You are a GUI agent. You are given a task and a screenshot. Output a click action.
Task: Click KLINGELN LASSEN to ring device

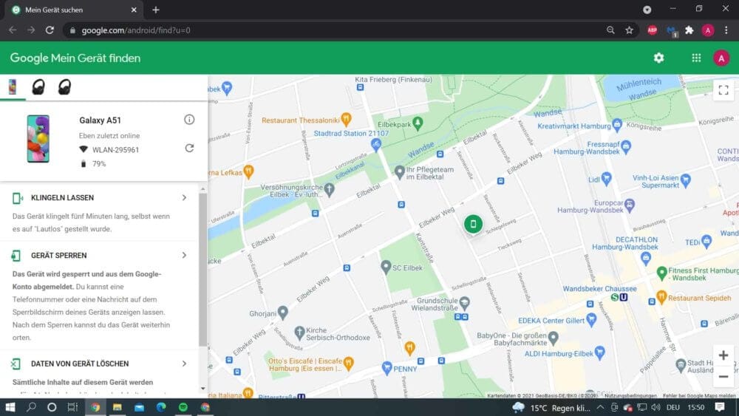(62, 198)
